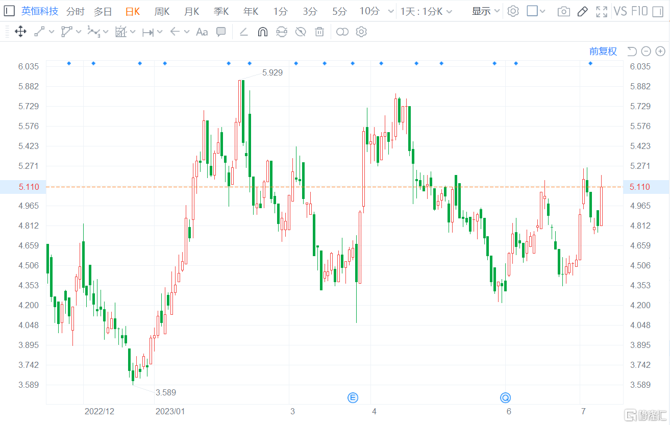Toggle visibility of all drawings
670x425 pixels.
click(300, 32)
